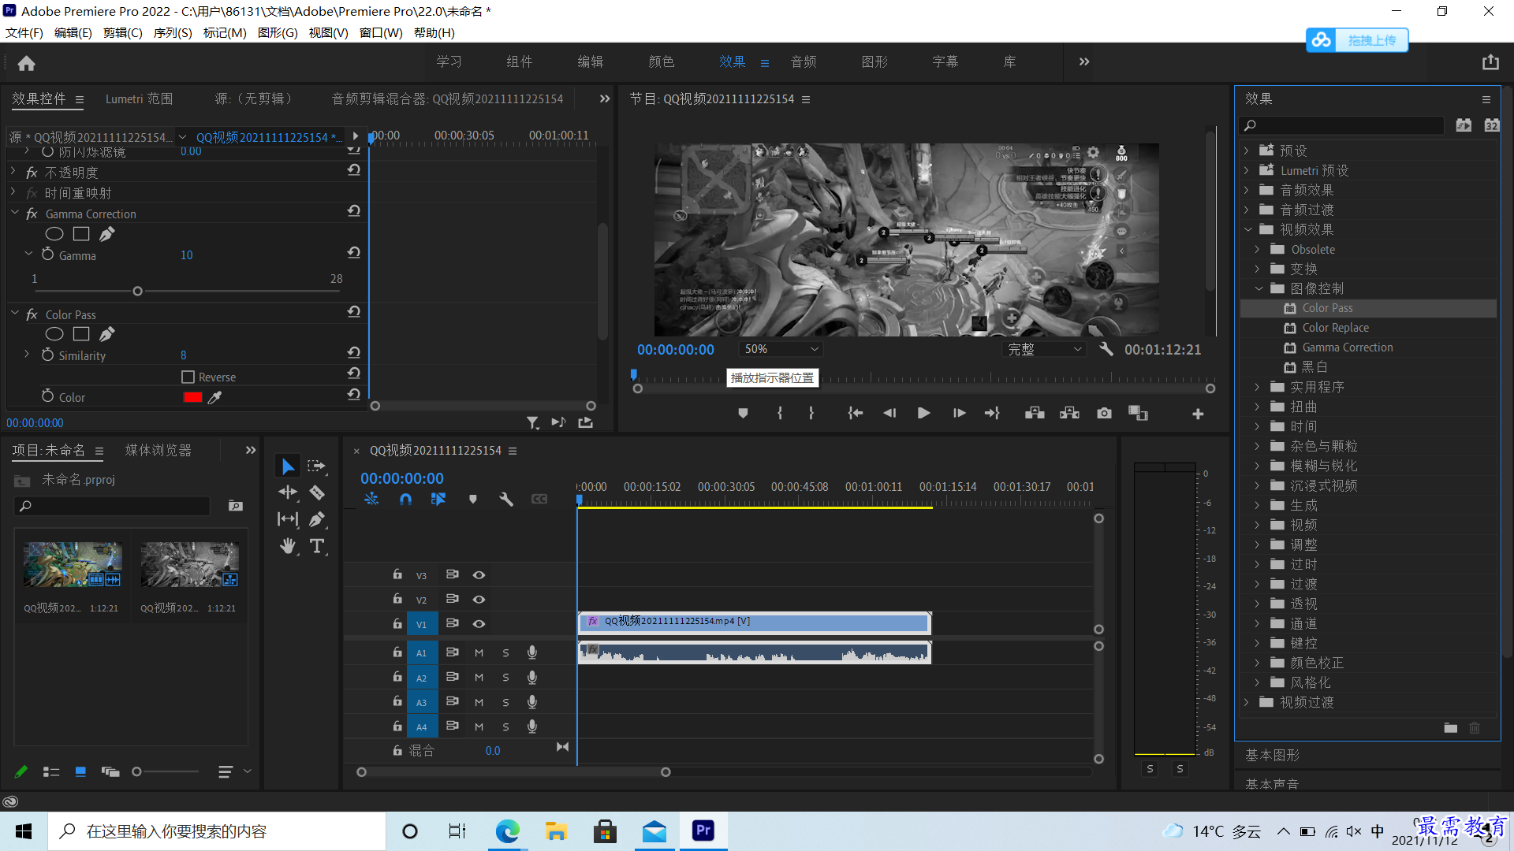Open the 序列(S) menu
1514x851 pixels.
coord(173,32)
